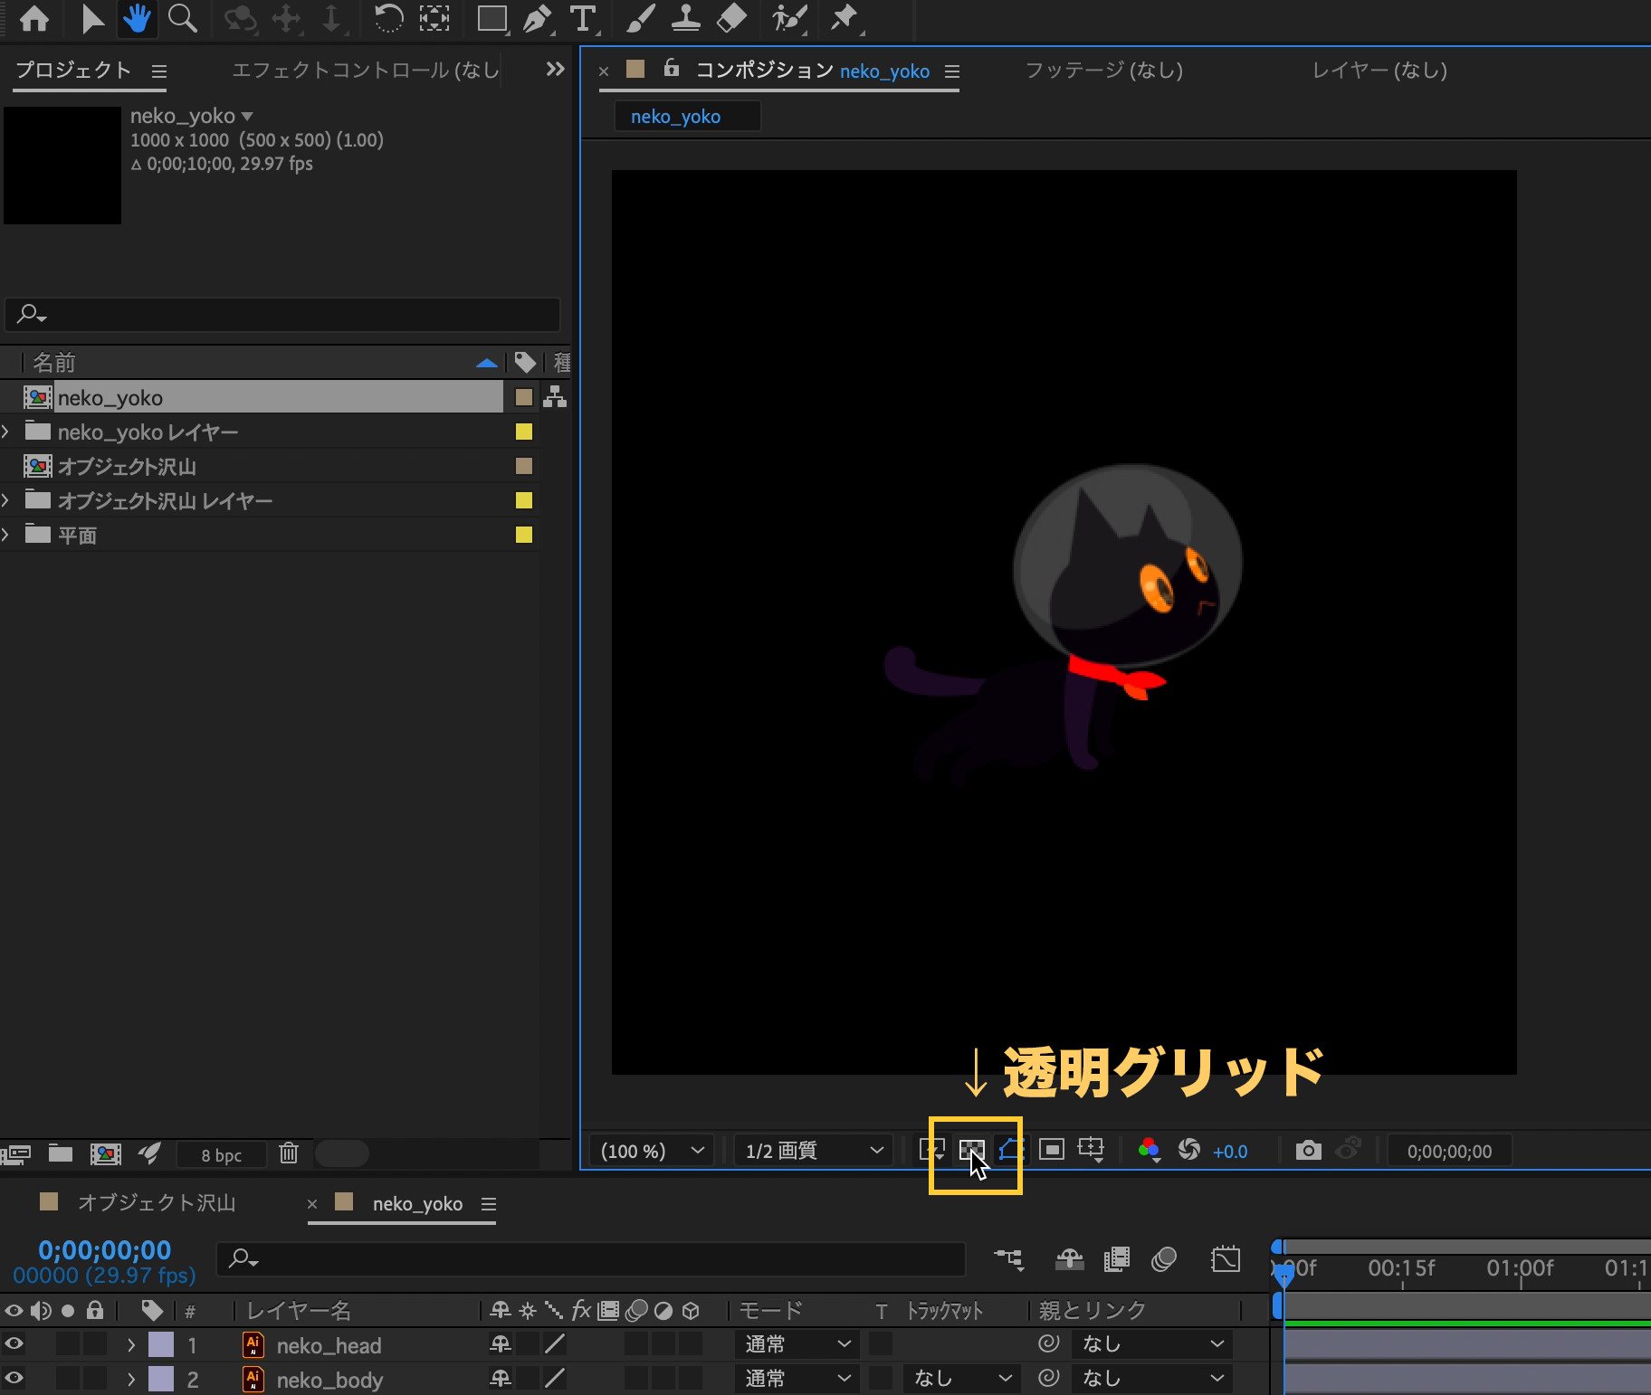Take a snapshot with camera icon

pos(1307,1150)
